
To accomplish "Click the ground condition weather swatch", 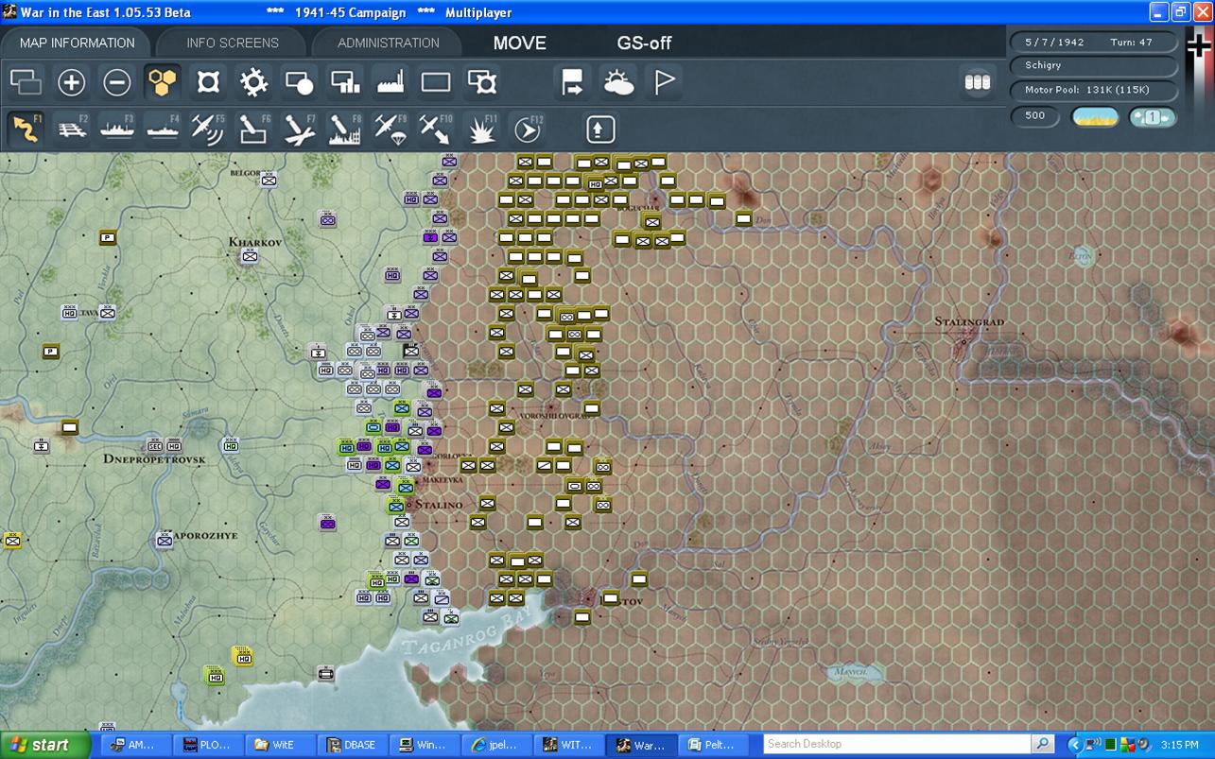I will point(1094,117).
